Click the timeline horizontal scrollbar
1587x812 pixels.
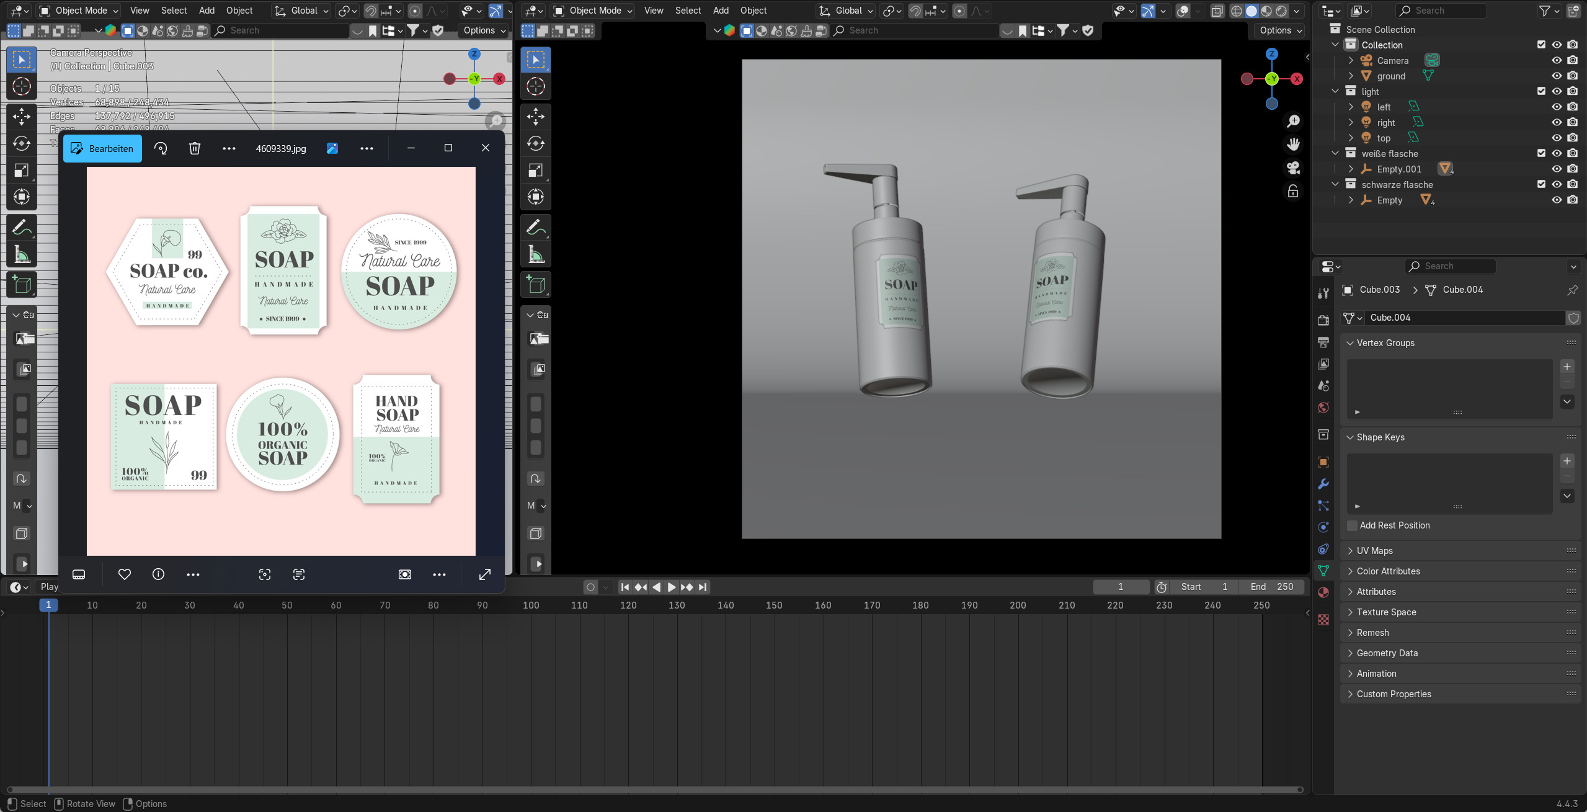point(654,790)
